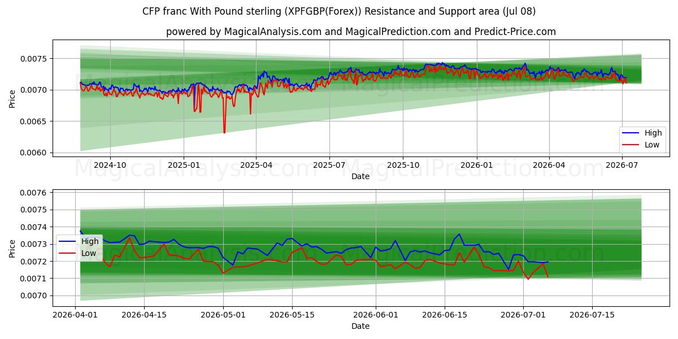
Task: Click the top chart x-axis label 2025-01
Action: pyautogui.click(x=184, y=166)
